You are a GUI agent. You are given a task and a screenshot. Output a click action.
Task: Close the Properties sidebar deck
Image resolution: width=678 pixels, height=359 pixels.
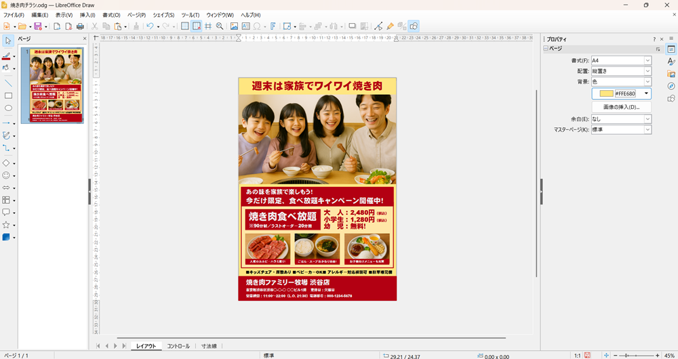pos(662,39)
